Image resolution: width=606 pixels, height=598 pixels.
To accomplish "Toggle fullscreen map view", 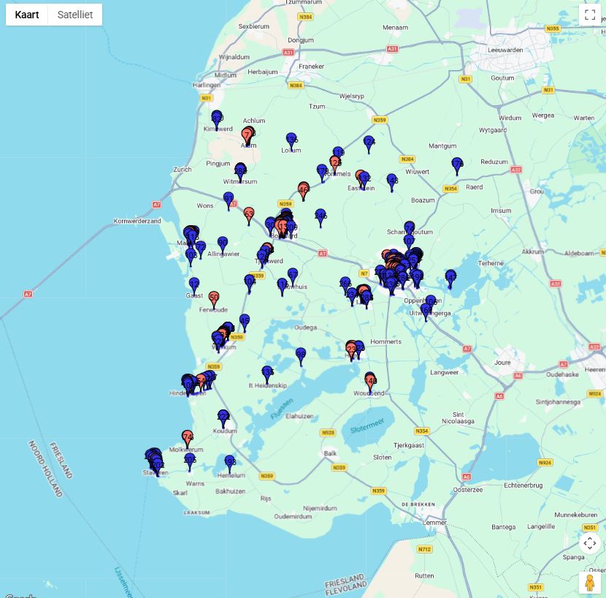I will point(590,15).
